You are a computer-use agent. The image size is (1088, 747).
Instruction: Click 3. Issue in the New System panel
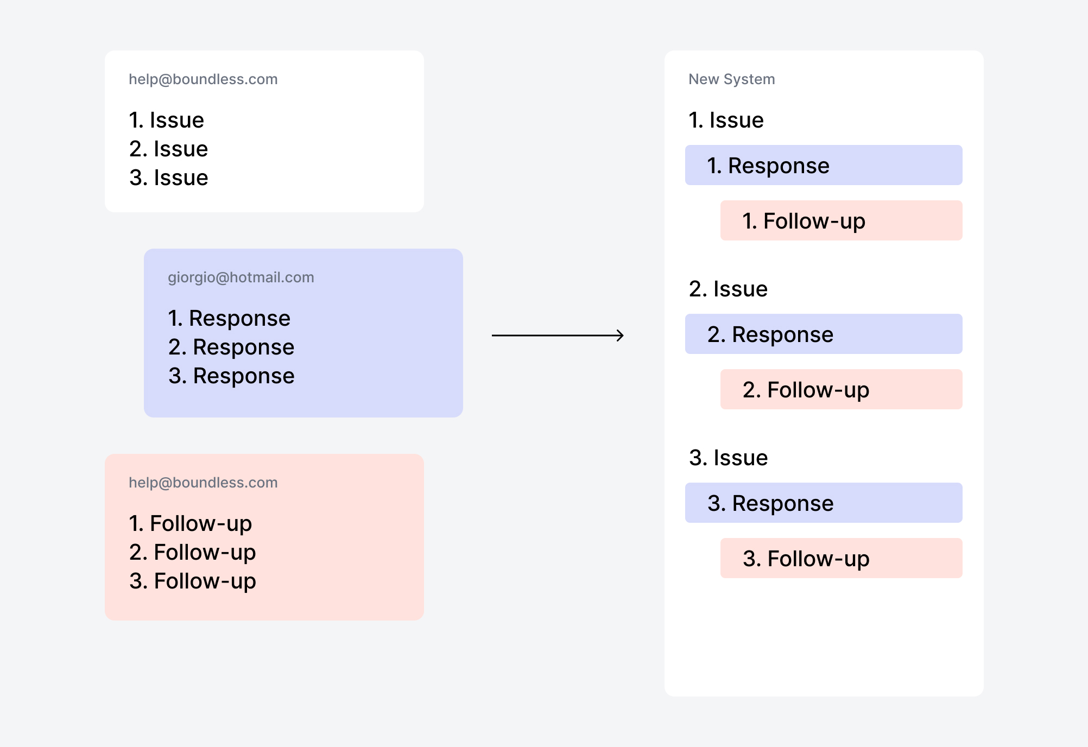tap(728, 458)
